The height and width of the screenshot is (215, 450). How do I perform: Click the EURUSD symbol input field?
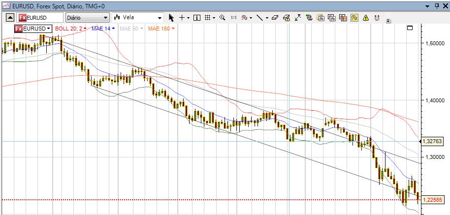point(40,18)
